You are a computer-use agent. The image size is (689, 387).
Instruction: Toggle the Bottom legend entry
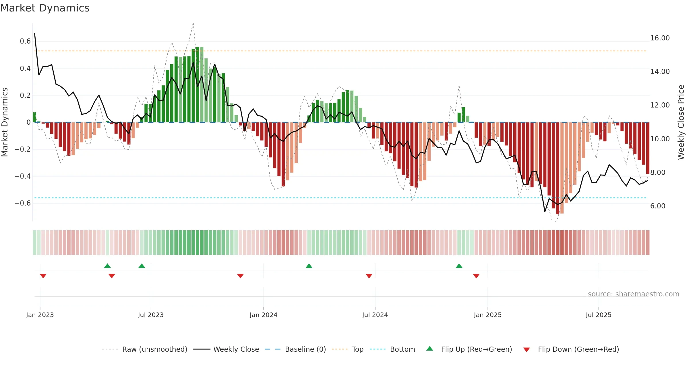click(x=392, y=349)
